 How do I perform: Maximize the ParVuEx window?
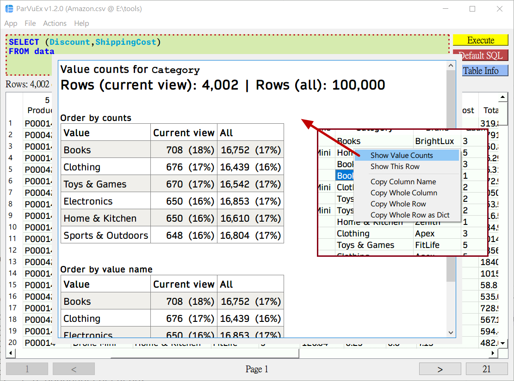tap(472, 9)
